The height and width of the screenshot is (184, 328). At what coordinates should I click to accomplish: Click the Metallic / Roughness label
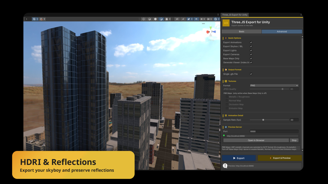[239, 97]
